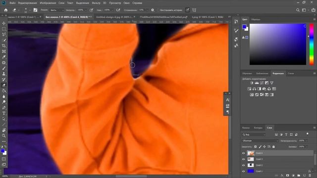The image size is (317, 178).
Task: Open the layer blend mode dropdown
Action: click(260, 140)
